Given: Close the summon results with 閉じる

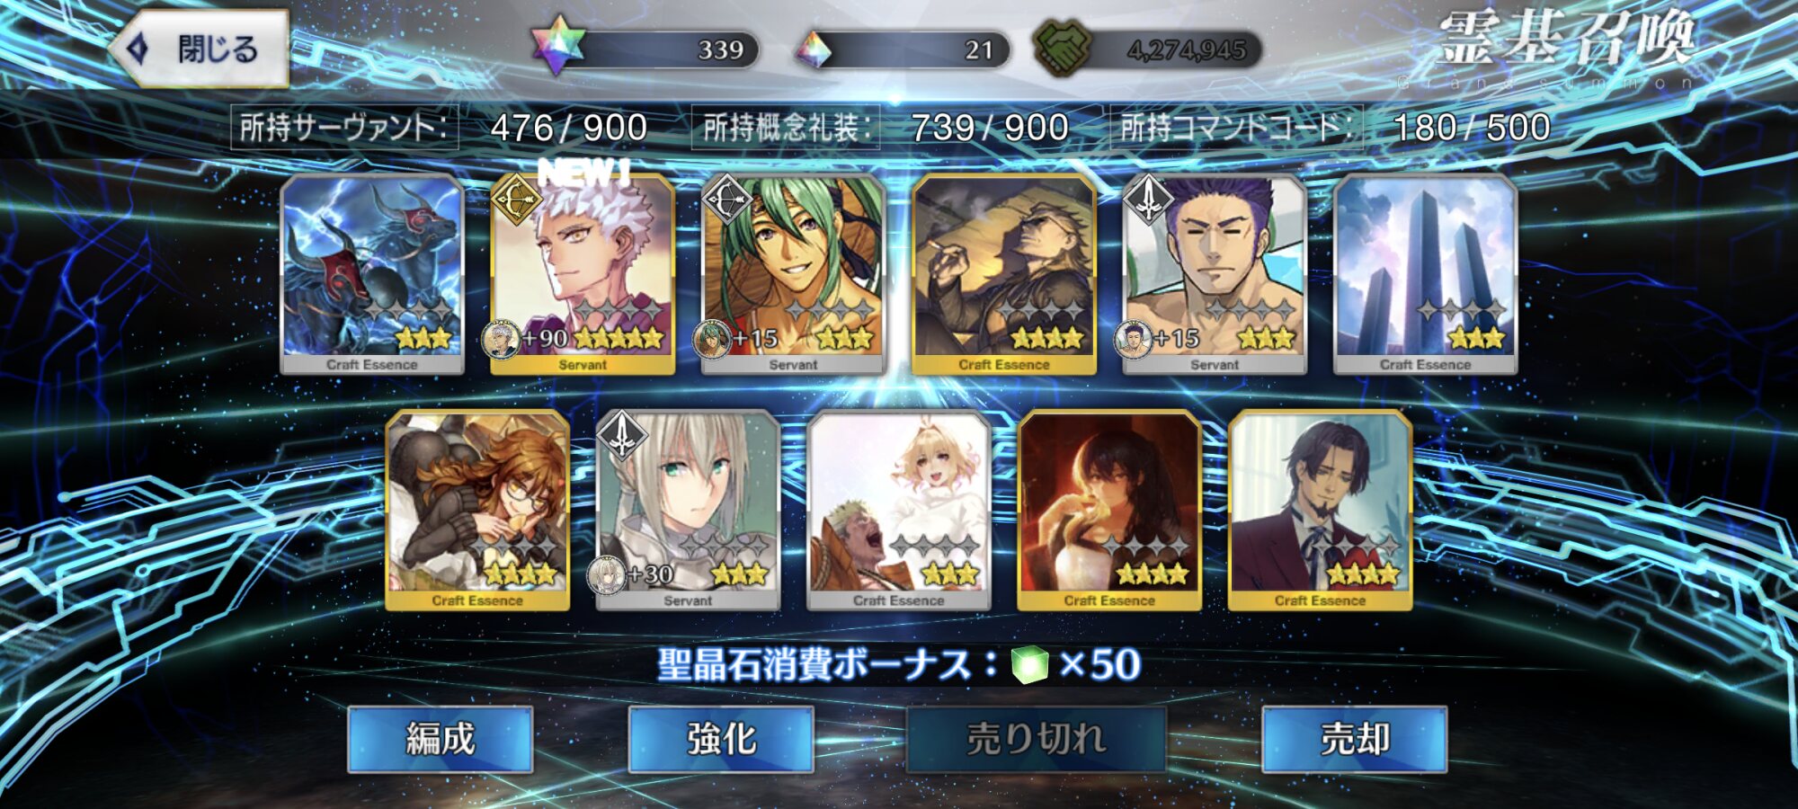Looking at the screenshot, I should pos(200,49).
